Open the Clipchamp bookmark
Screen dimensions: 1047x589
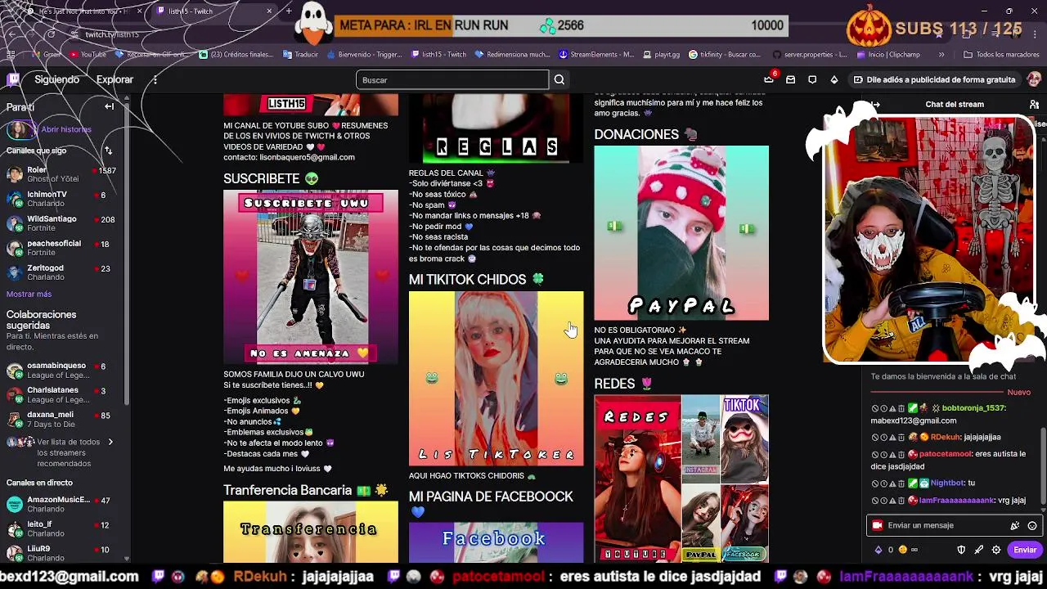pyautogui.click(x=888, y=55)
